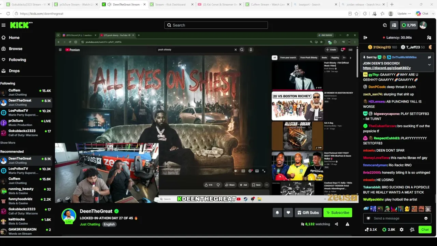Click the browser address bar URL
This screenshot has height=246, width=437.
(42, 14)
